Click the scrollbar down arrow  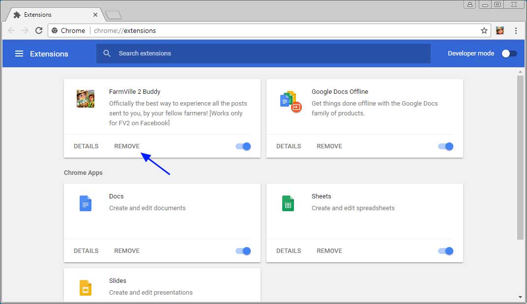pyautogui.click(x=521, y=297)
